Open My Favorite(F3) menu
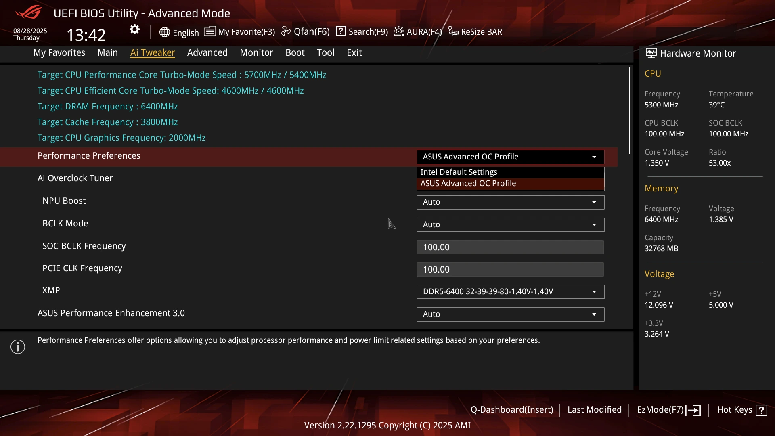 (246, 31)
